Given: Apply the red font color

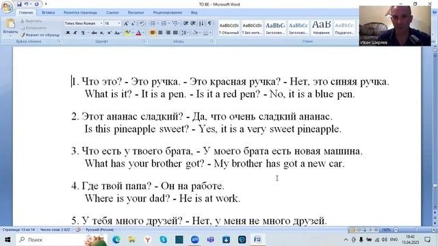Looking at the screenshot, I should point(138,33).
